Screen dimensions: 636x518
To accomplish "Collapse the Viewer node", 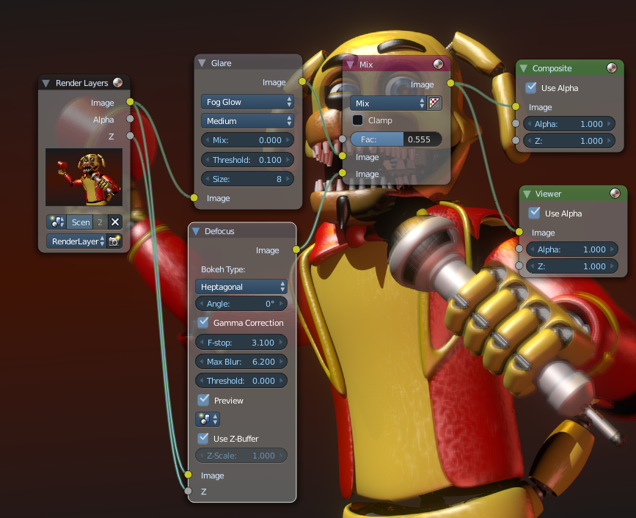I will click(527, 194).
